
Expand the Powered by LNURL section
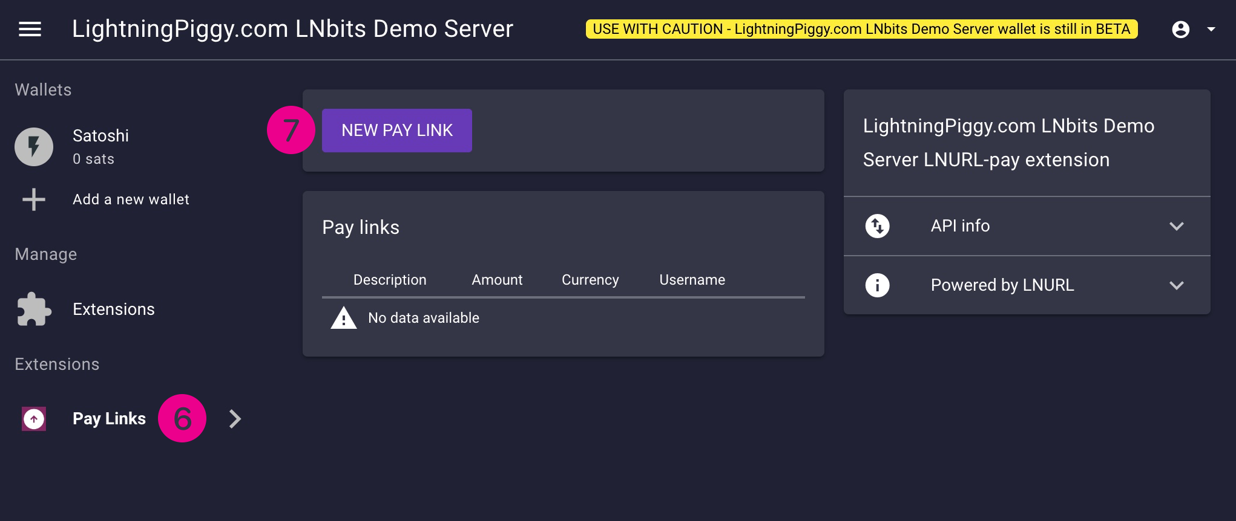[x=1027, y=285]
